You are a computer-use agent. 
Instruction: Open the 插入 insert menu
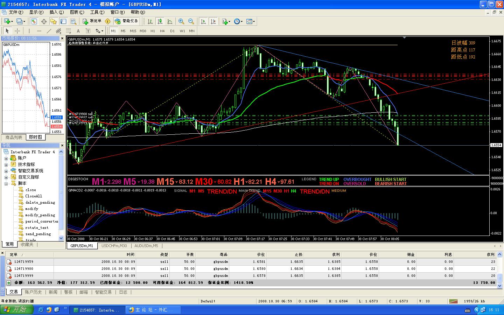point(57,12)
